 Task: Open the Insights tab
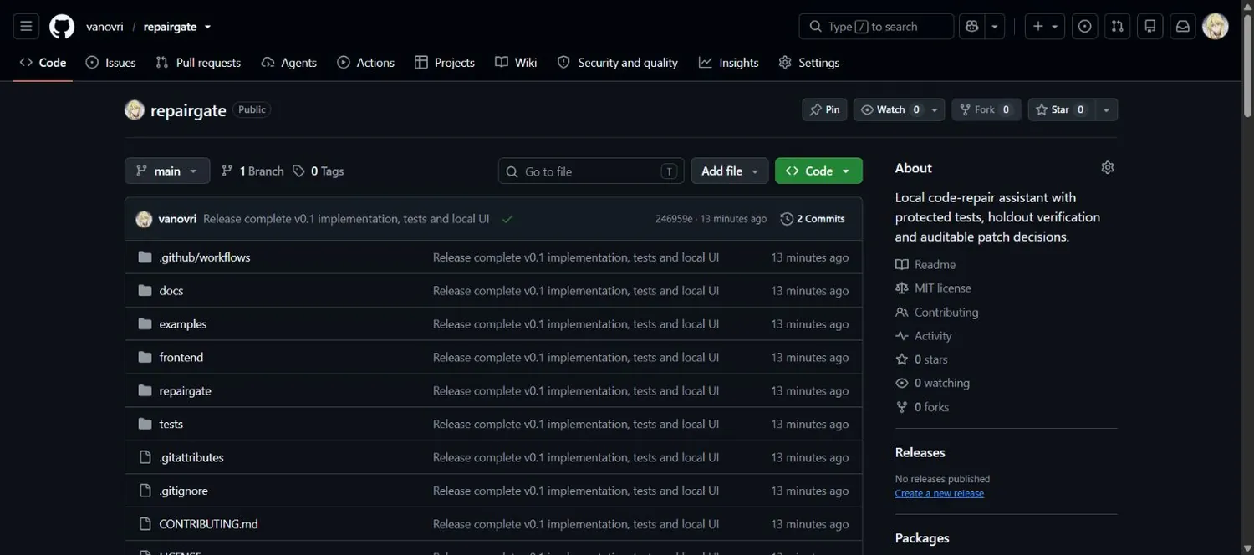[x=729, y=63]
